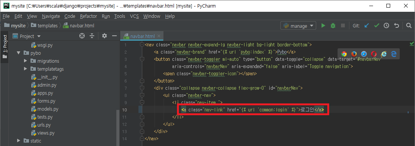The height and width of the screenshot is (146, 415).
Task: Expand the templatetags folder
Action: [26, 69]
